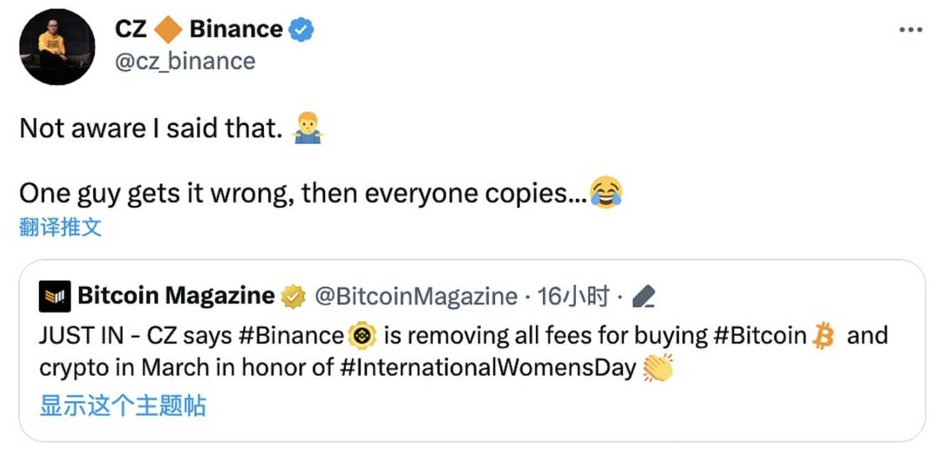Click the gold verified badge of Bitcoin Magazine
930x456 pixels.
point(294,295)
